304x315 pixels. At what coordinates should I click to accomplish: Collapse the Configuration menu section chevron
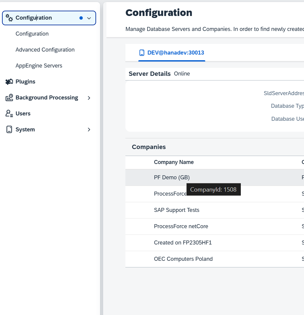(x=89, y=18)
